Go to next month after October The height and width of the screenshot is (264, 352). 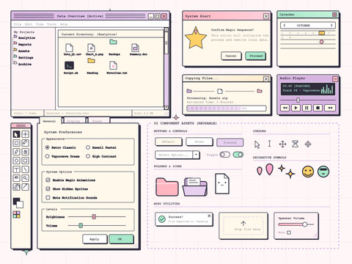click(x=331, y=25)
